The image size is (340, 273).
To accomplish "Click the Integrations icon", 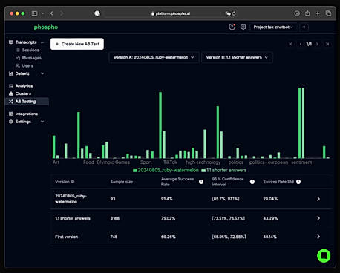I will point(11,114).
